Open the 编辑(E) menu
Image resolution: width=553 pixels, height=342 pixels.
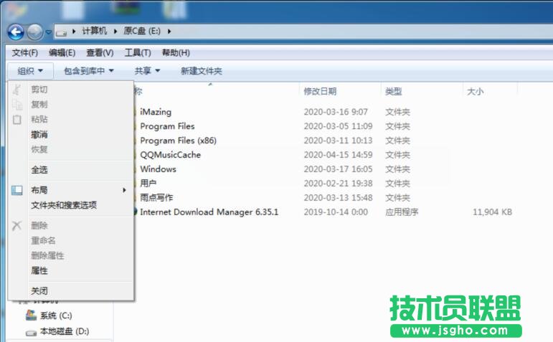62,53
